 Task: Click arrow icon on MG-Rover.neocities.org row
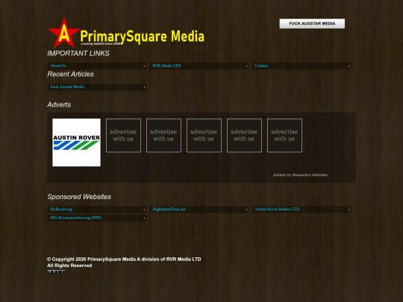point(144,218)
